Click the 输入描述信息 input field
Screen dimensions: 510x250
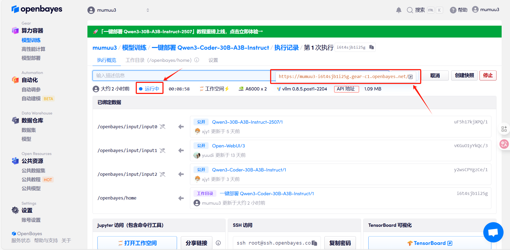(x=162, y=75)
